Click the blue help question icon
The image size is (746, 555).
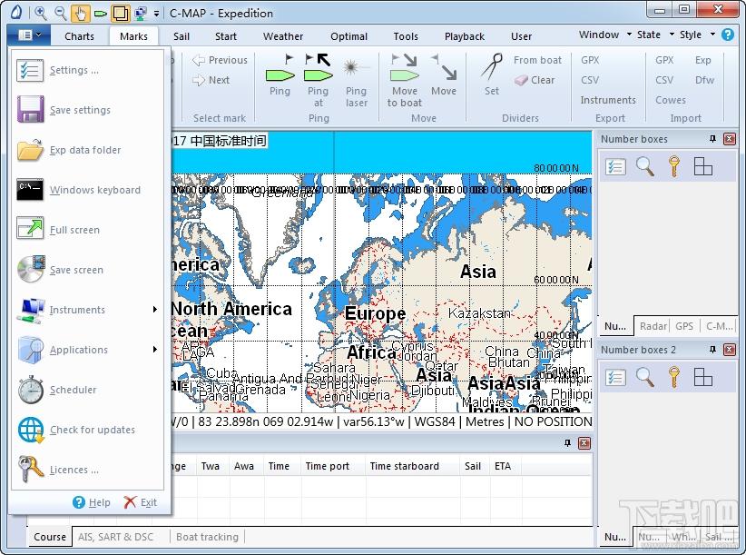(x=728, y=35)
